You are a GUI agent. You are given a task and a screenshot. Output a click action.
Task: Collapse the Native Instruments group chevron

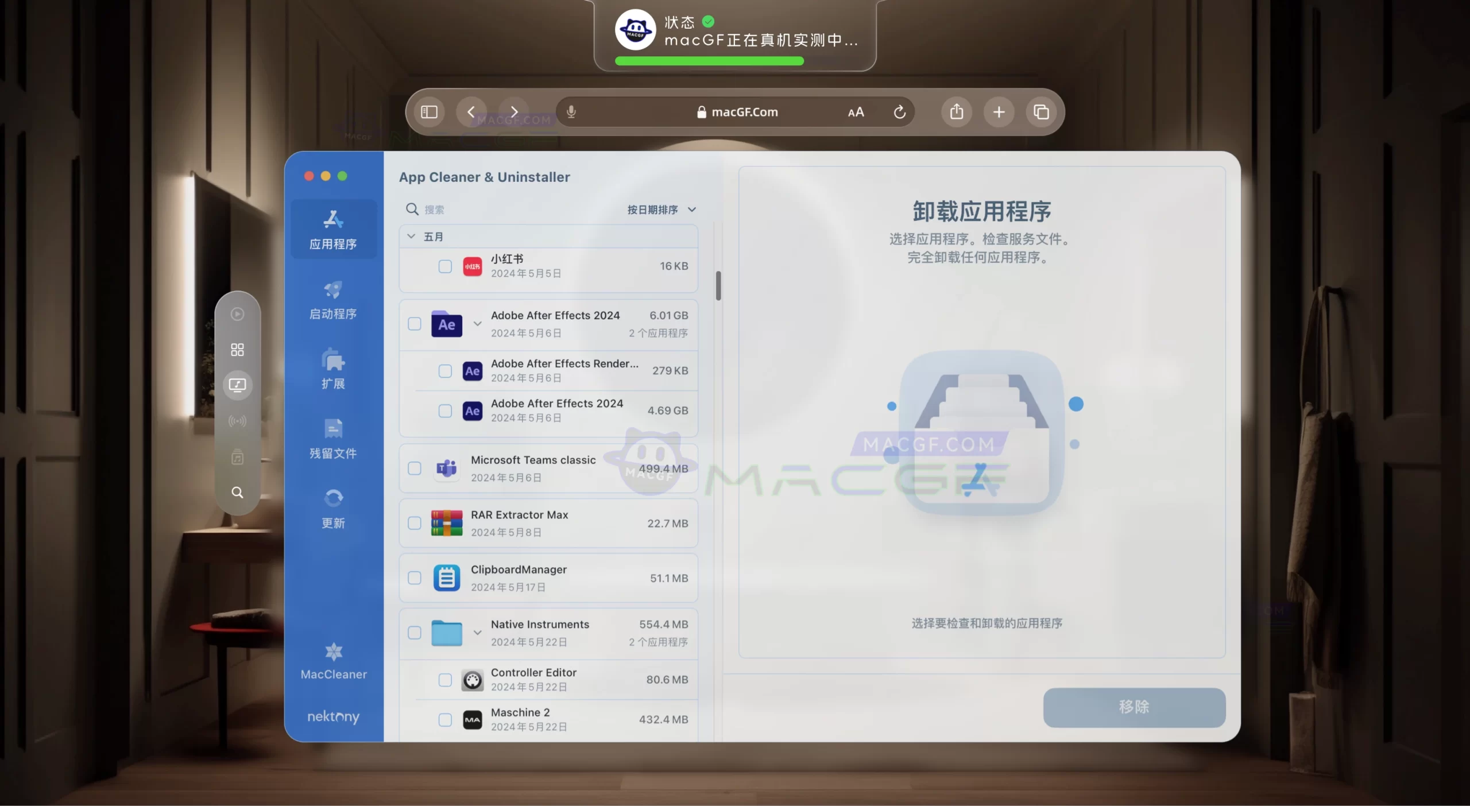point(477,633)
